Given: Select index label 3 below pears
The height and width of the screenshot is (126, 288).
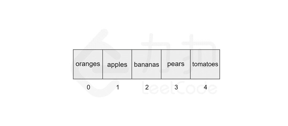Looking at the screenshot, I should 176,87.
